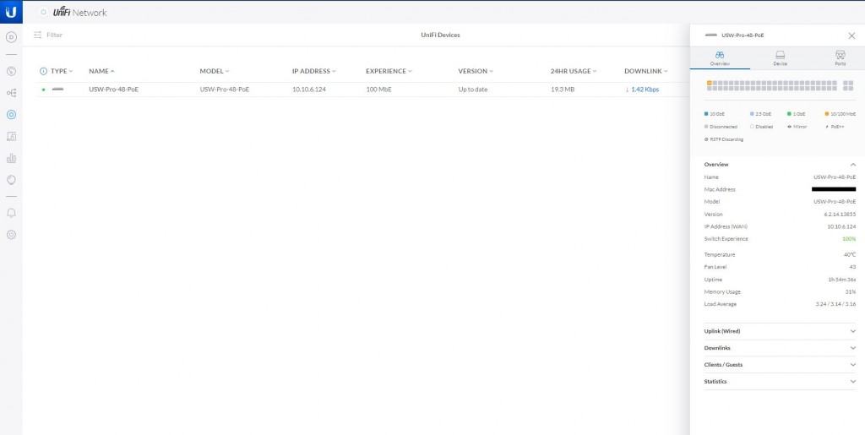Click the Up to date version cell
The height and width of the screenshot is (435, 865).
coord(473,90)
